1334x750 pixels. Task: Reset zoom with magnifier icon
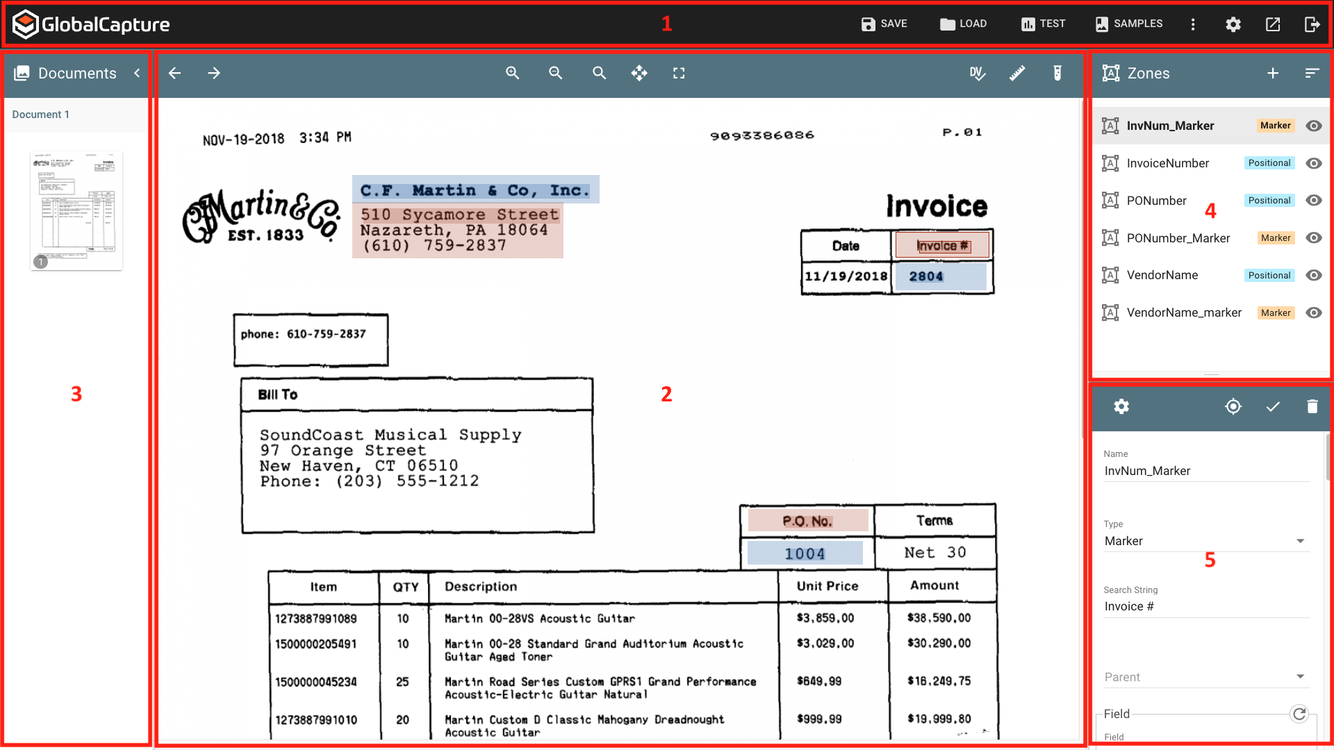[x=599, y=73]
